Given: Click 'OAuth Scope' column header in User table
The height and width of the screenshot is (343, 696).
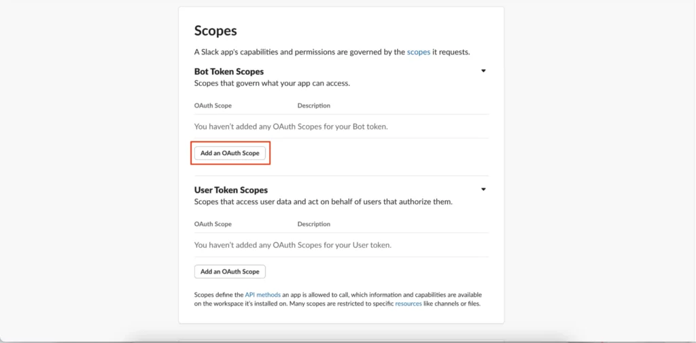Looking at the screenshot, I should point(213,224).
